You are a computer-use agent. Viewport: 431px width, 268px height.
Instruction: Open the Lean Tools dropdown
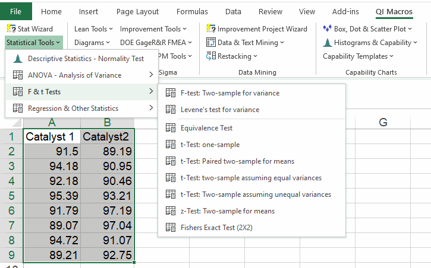(93, 28)
